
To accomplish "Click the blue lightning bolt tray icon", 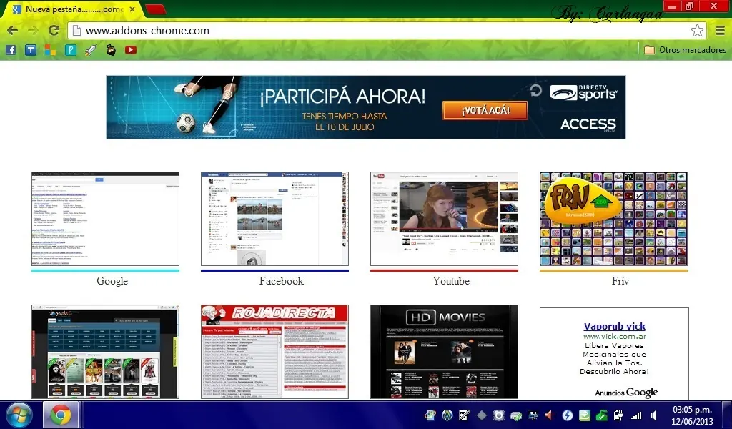I will 567,415.
